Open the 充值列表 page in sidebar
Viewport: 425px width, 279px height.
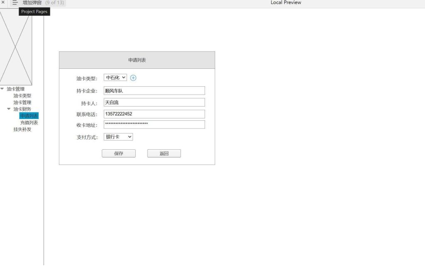tap(29, 123)
